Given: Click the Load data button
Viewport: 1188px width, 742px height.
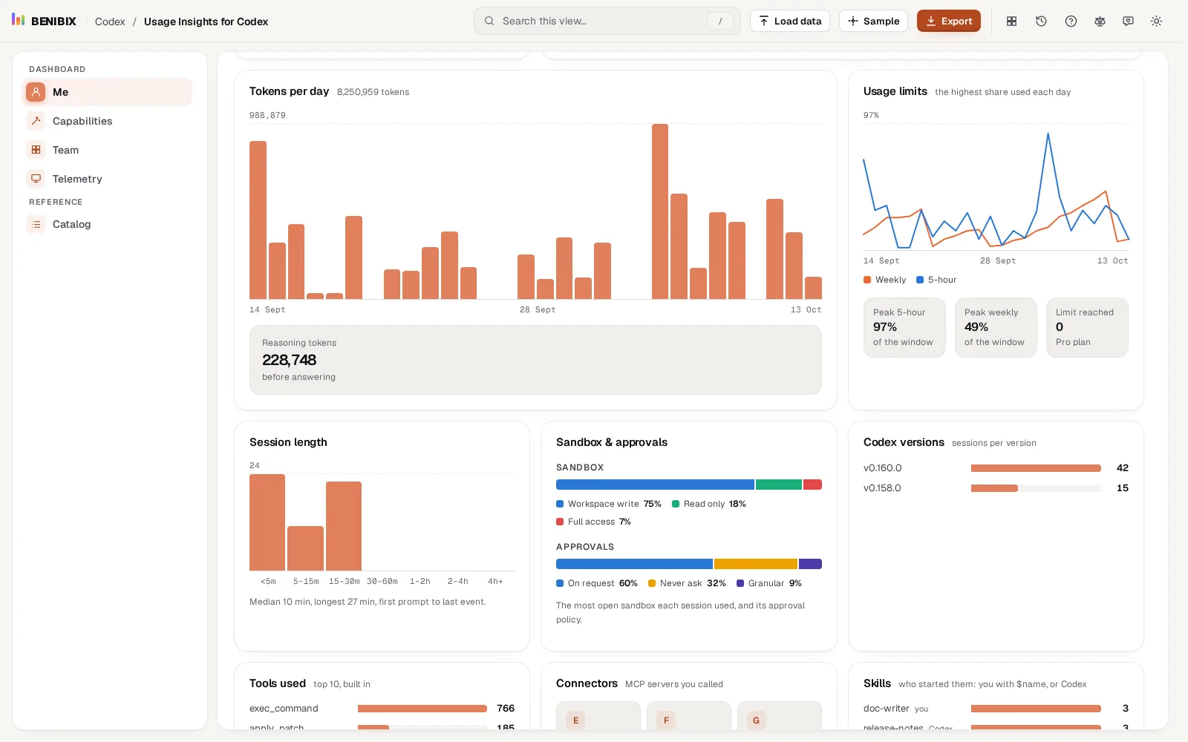Looking at the screenshot, I should [790, 21].
